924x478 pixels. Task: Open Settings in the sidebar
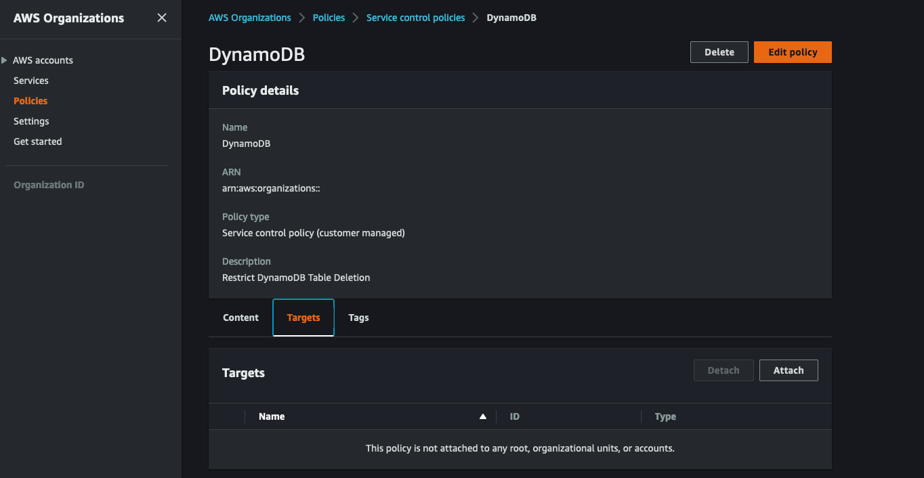(31, 121)
